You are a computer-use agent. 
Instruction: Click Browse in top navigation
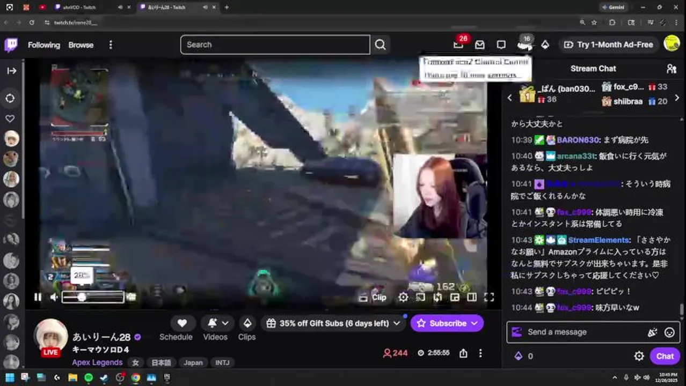click(x=81, y=45)
